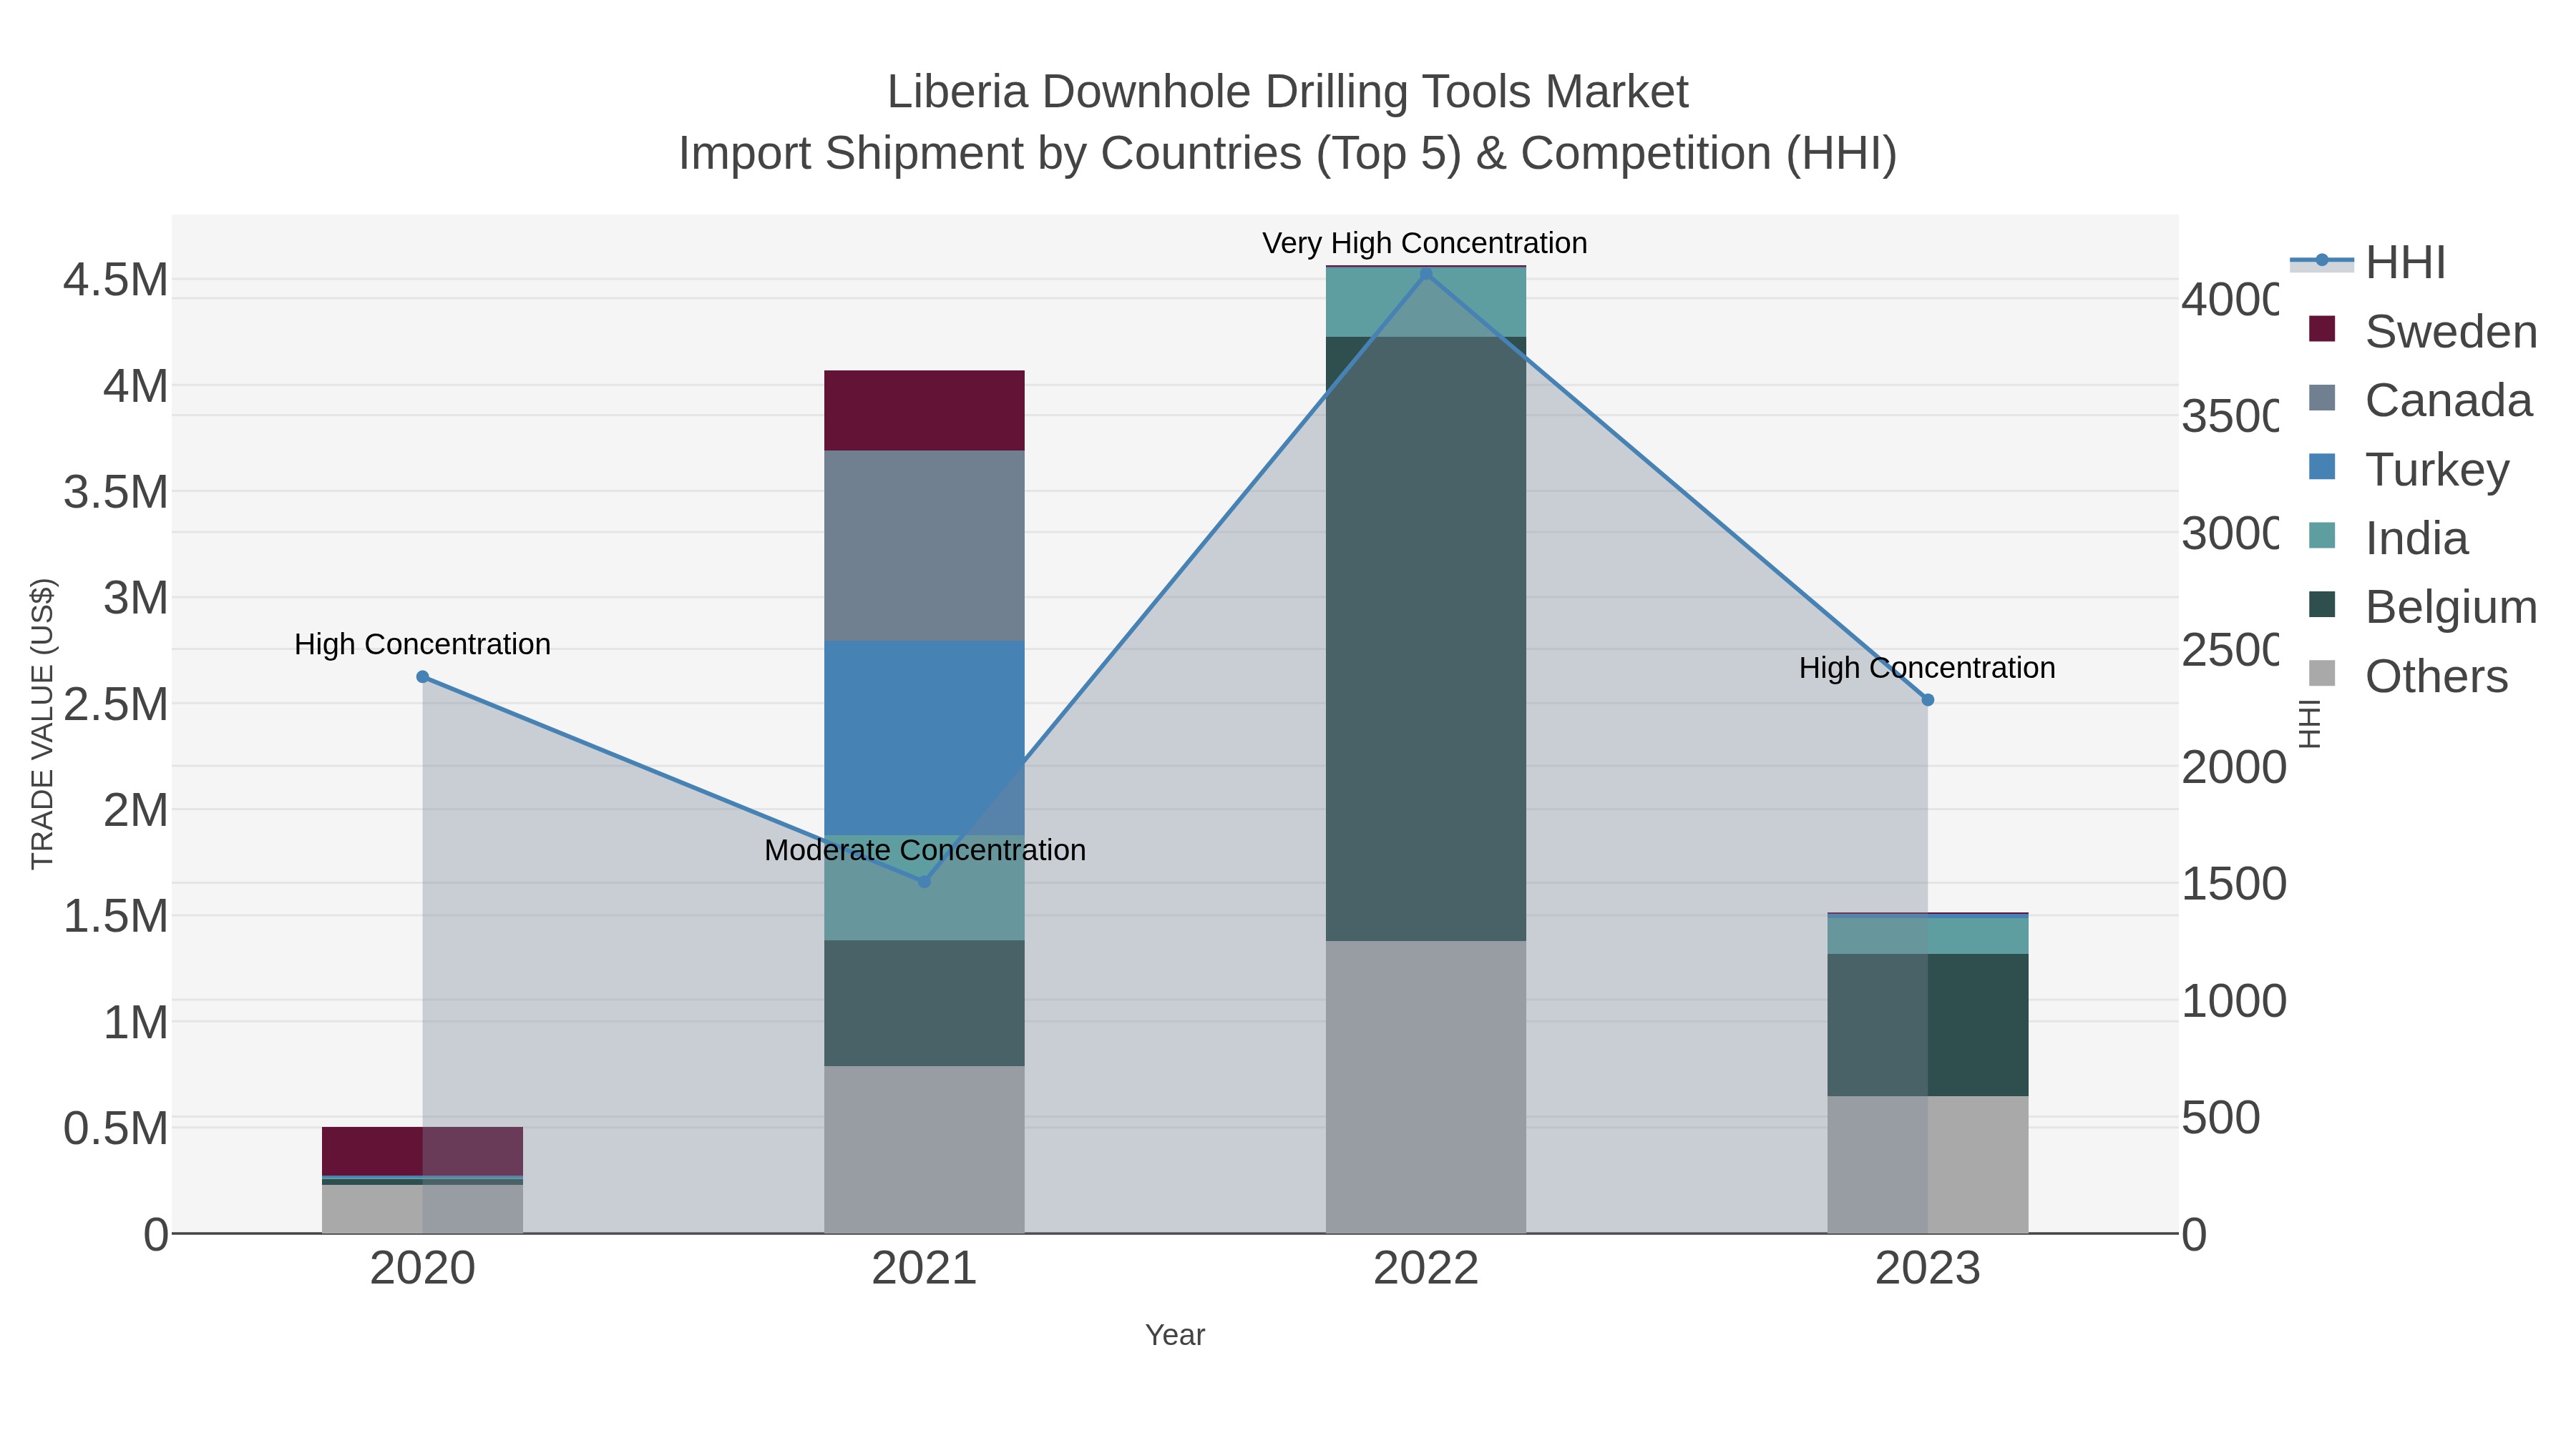Click the 2020 x-axis label

point(422,1269)
